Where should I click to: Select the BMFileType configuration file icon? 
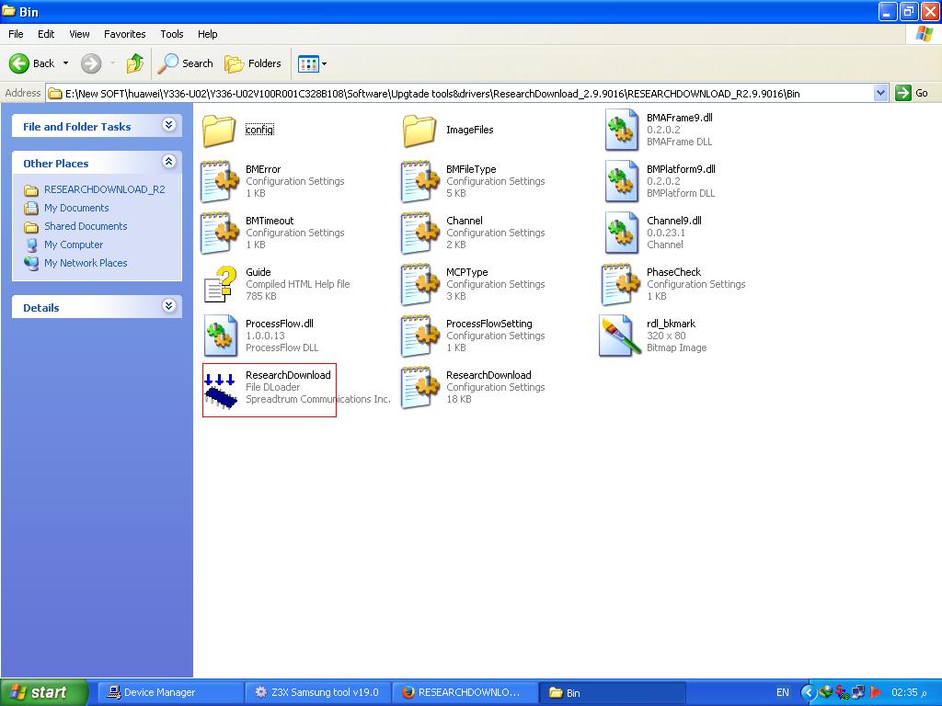(419, 181)
